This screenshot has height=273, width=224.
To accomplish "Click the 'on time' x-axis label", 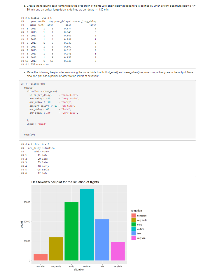I will pos(87,266).
